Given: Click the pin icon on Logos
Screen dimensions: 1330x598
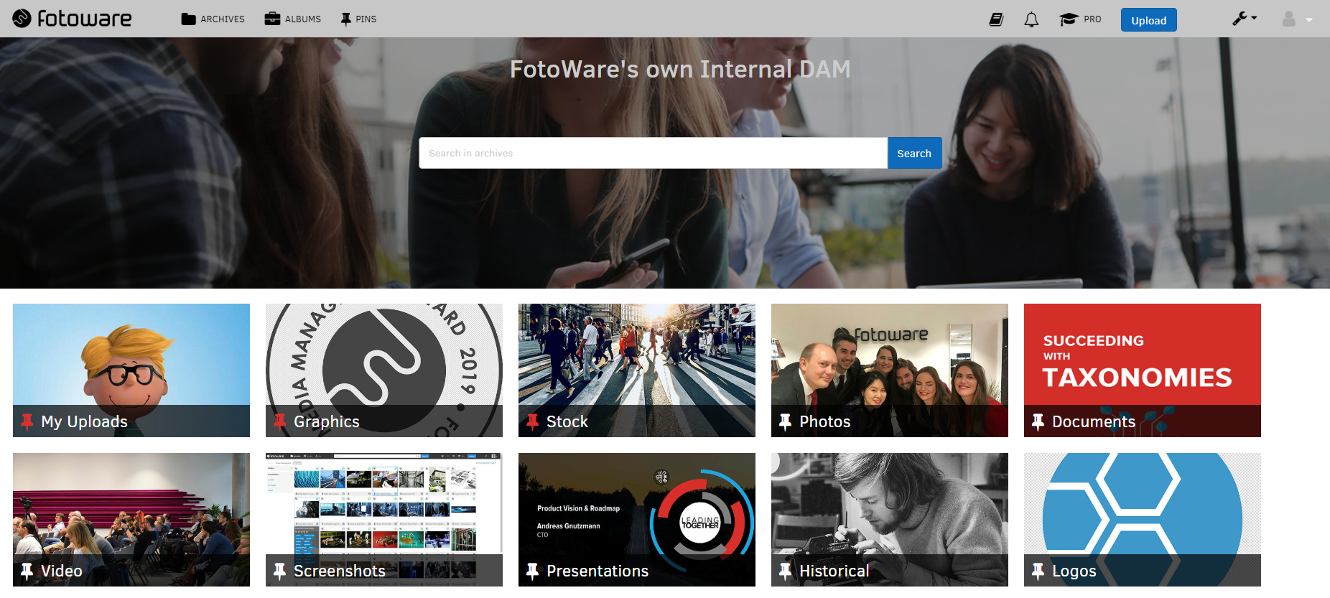Looking at the screenshot, I should (x=1038, y=571).
